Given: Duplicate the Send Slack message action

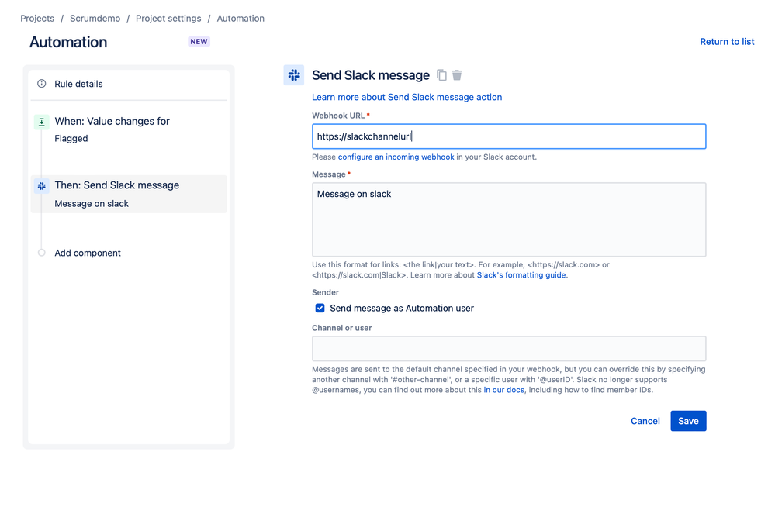Looking at the screenshot, I should tap(441, 75).
